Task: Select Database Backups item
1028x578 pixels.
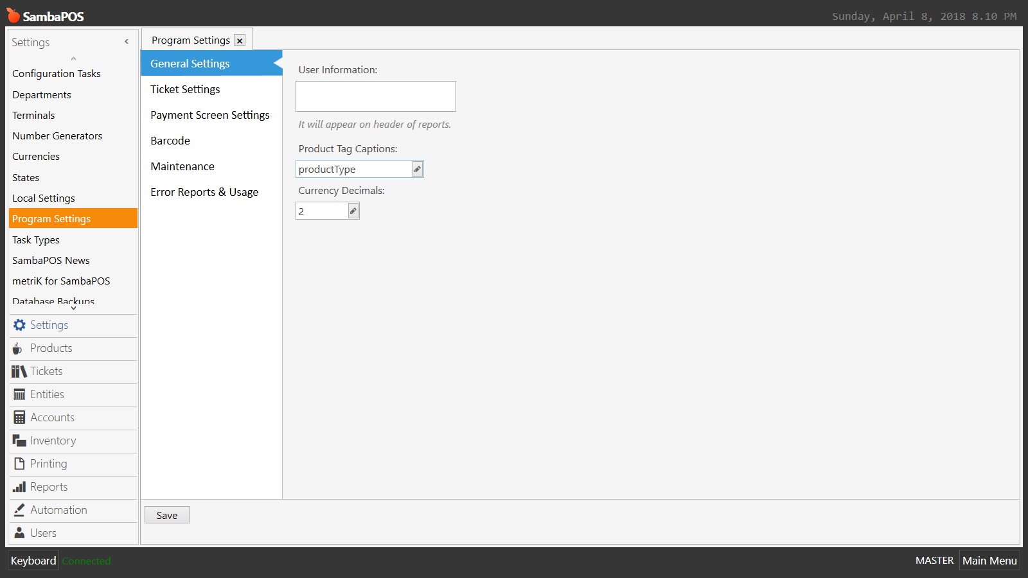Action: (73, 300)
